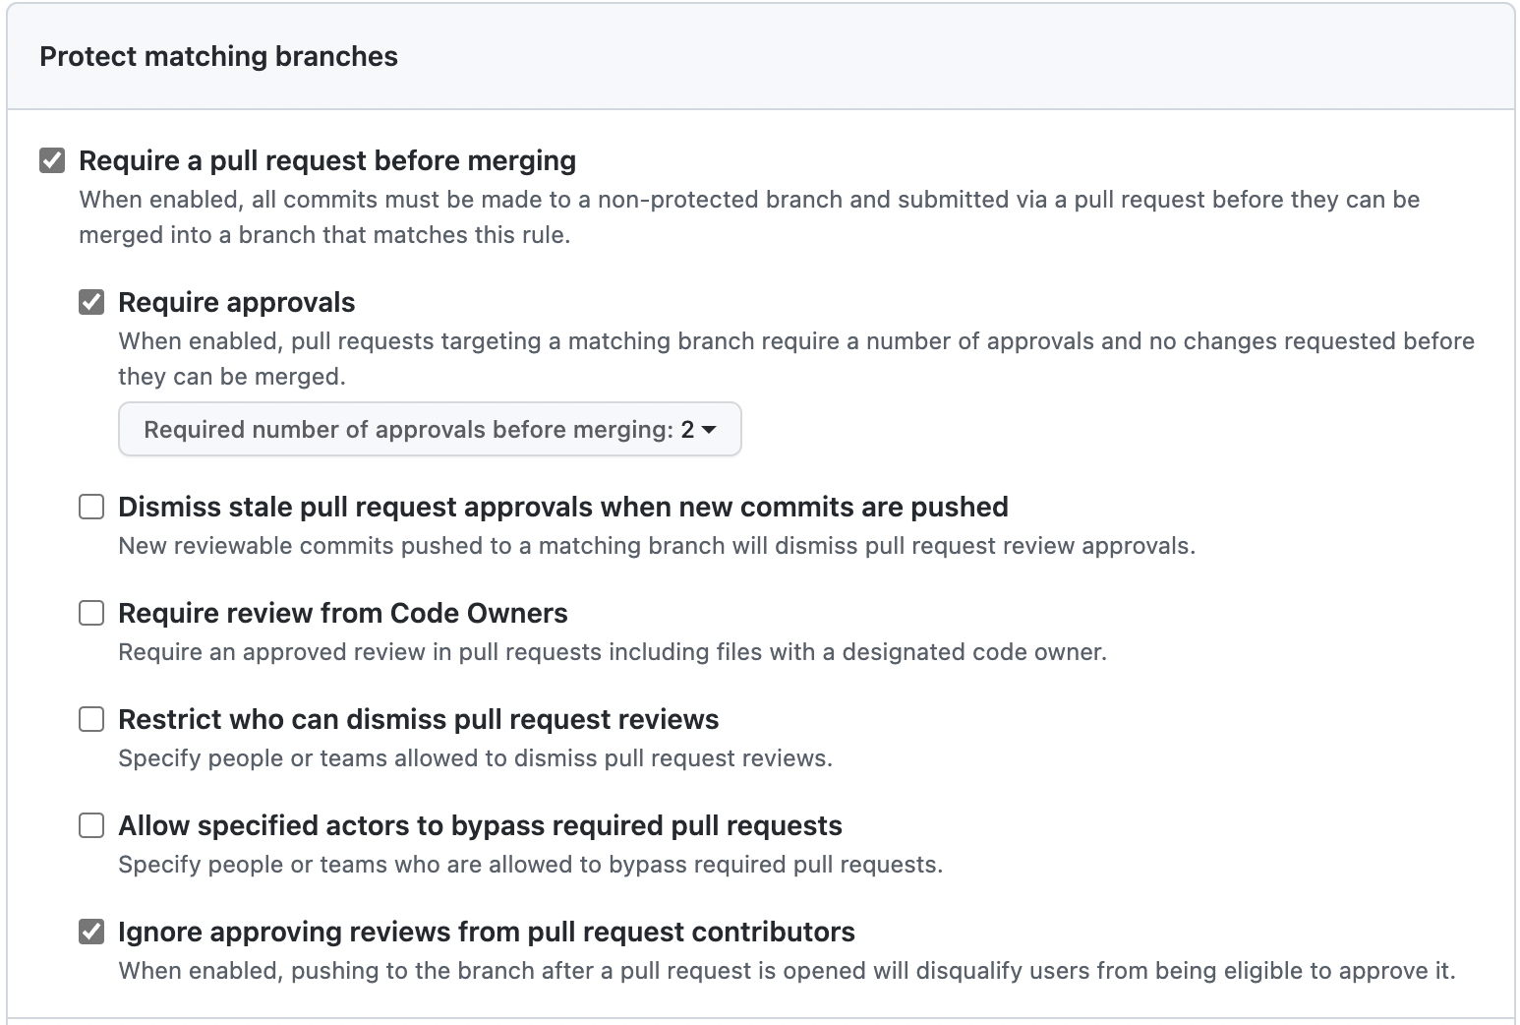Click the 'Require an approved review' description text
The width and height of the screenshot is (1520, 1025).
tap(612, 652)
